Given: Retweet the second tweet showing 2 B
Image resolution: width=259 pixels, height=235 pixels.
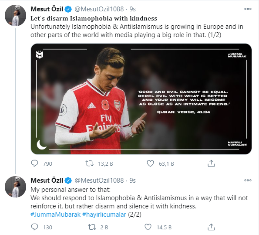Looking at the screenshot, I should point(92,227).
